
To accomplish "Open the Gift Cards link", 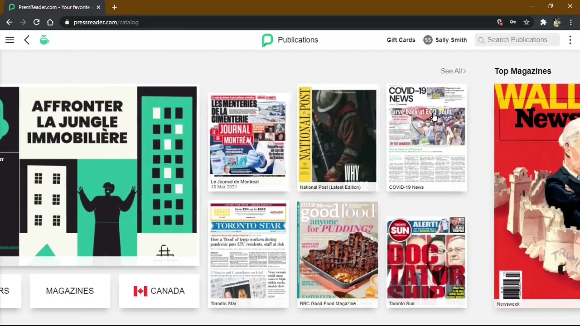I will 401,40.
